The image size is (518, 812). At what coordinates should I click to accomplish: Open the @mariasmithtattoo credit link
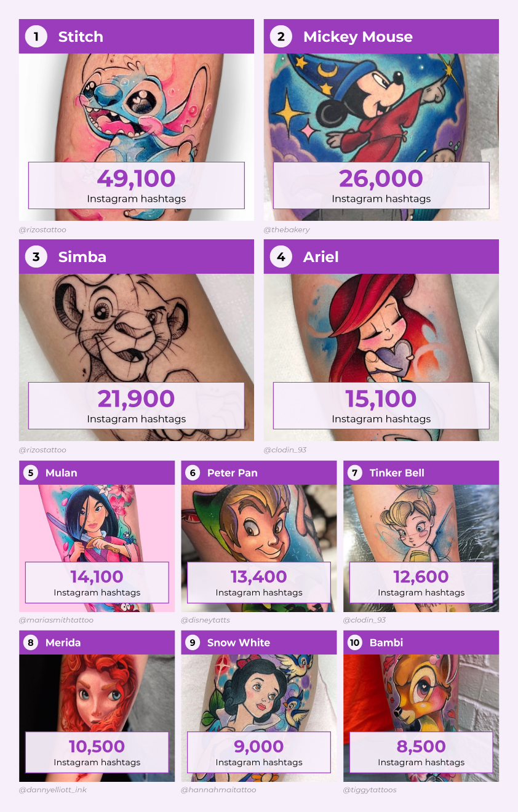coord(56,620)
